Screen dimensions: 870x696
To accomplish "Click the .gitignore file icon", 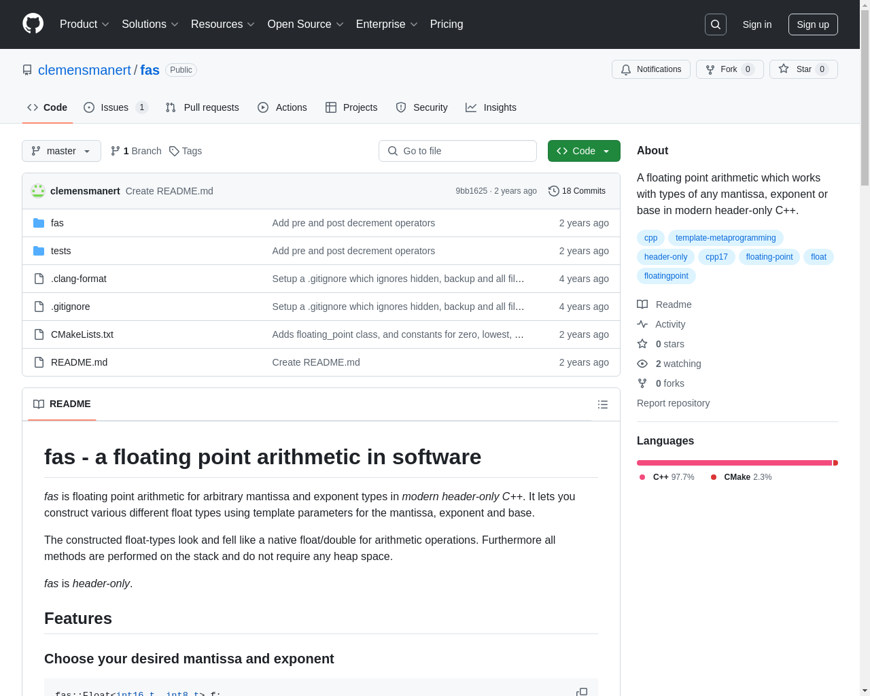I will [39, 307].
